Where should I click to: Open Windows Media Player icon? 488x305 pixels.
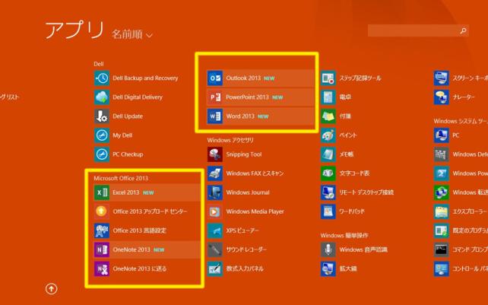tap(215, 211)
